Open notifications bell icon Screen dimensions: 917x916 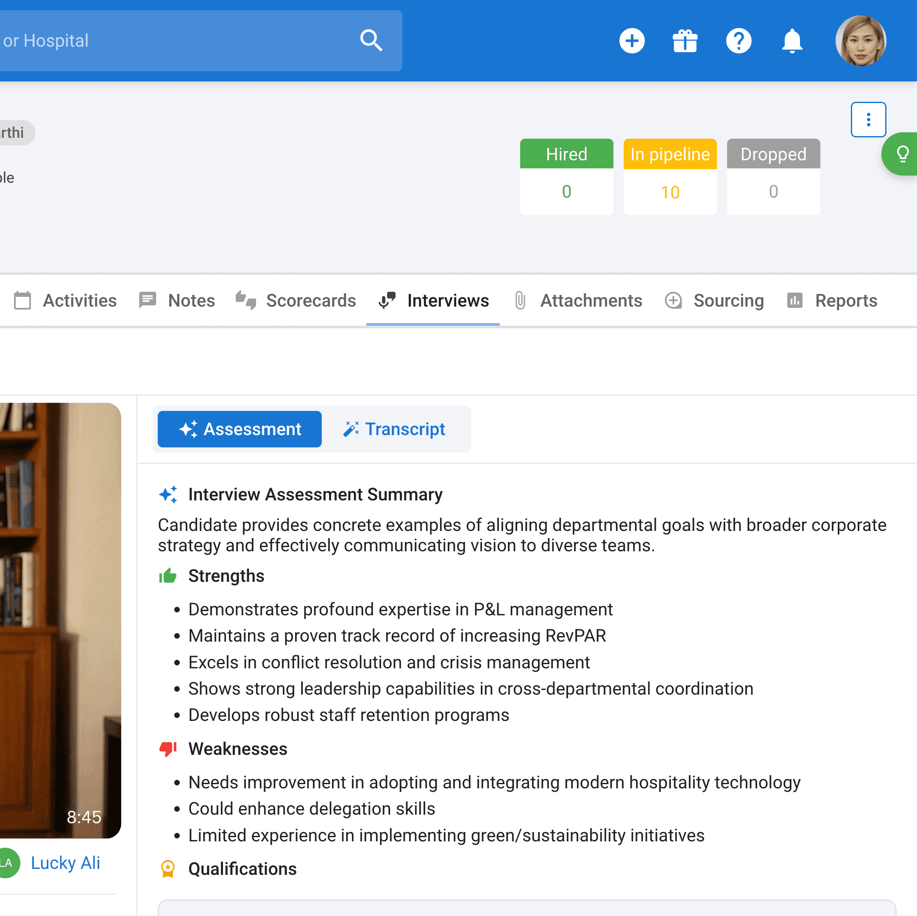792,41
